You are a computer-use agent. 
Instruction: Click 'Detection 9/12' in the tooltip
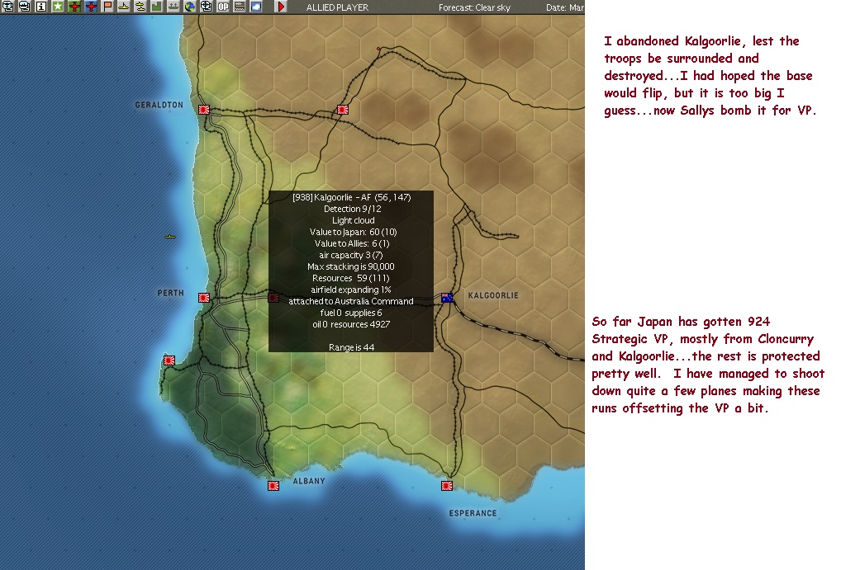(x=352, y=209)
